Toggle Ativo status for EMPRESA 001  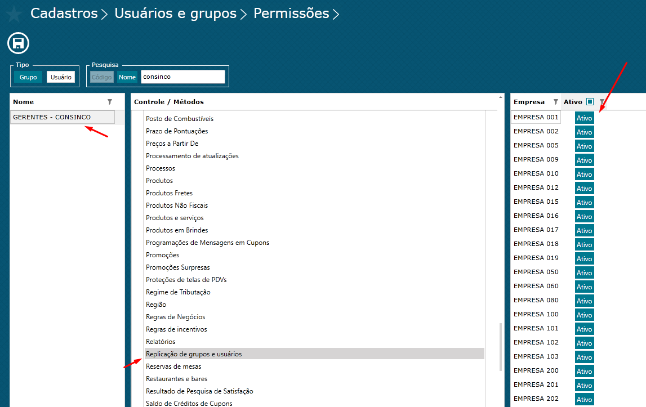tap(584, 118)
